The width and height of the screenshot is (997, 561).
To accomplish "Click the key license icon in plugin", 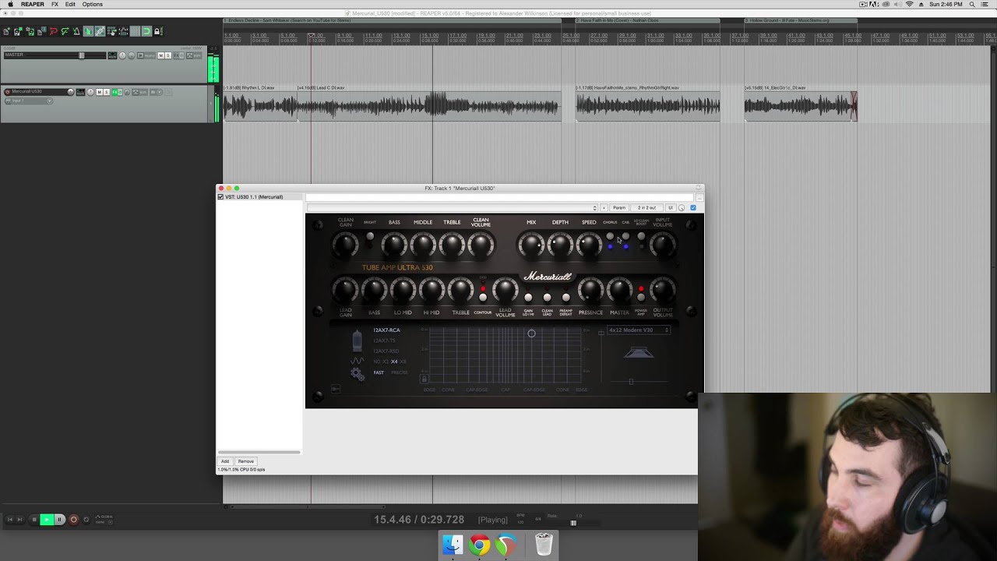I will point(336,389).
